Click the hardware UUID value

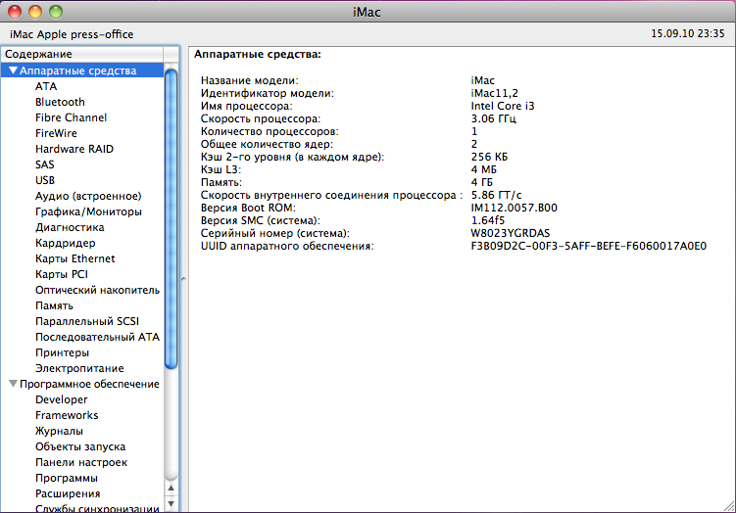(589, 246)
